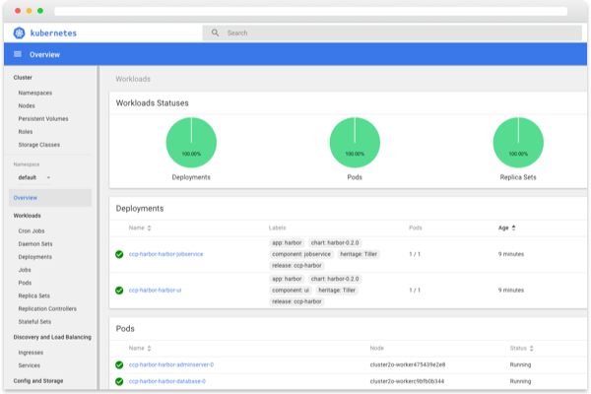
Task: Open Storage Classes in sidebar
Action: 38,145
